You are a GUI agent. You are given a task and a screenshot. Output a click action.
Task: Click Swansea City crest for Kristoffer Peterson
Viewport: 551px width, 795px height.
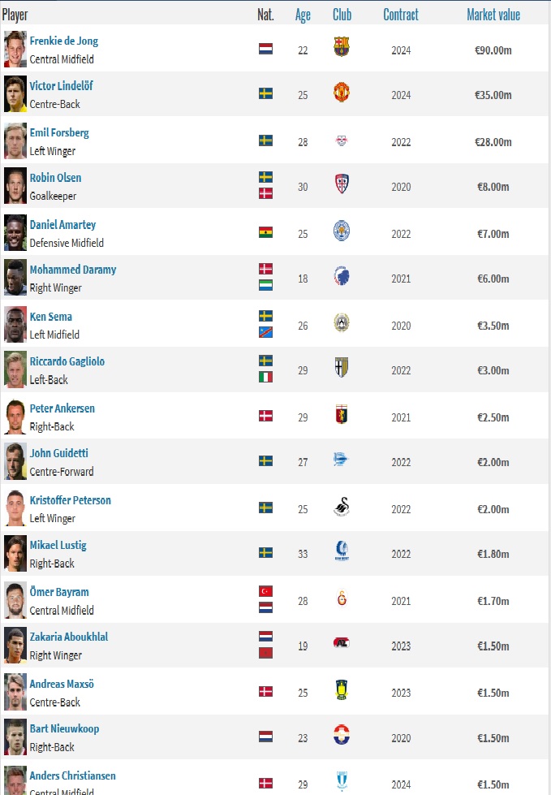(x=342, y=508)
